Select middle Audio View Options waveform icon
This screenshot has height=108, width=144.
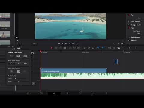coord(18,71)
